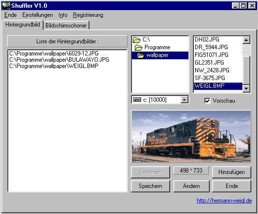This screenshot has width=258, height=214.
Task: Click the locomotive preview image
Action: click(x=191, y=136)
